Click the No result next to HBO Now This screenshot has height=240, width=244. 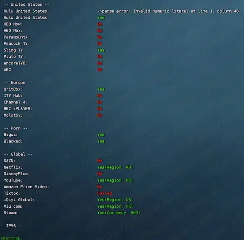click(x=100, y=24)
